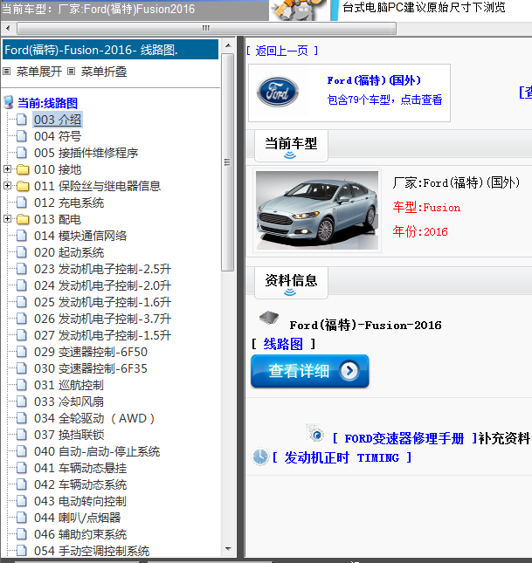Open 020 起动系统
Screen dimensions: 532x563
[x=69, y=252]
